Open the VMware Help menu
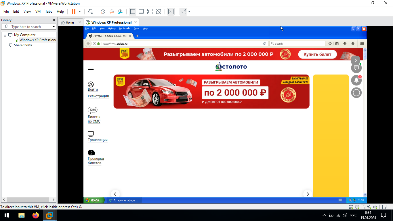 pyautogui.click(x=60, y=12)
